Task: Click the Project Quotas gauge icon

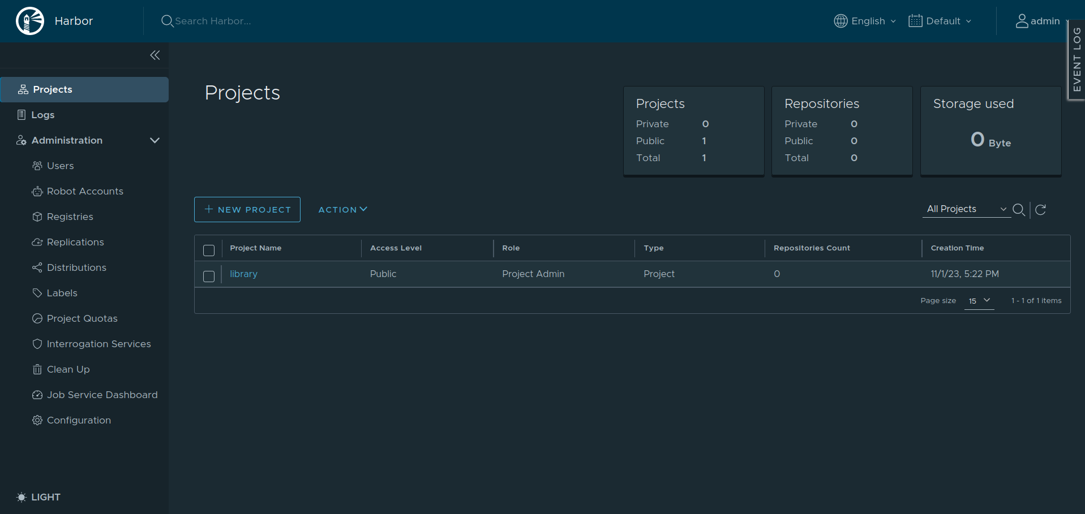Action: point(37,318)
